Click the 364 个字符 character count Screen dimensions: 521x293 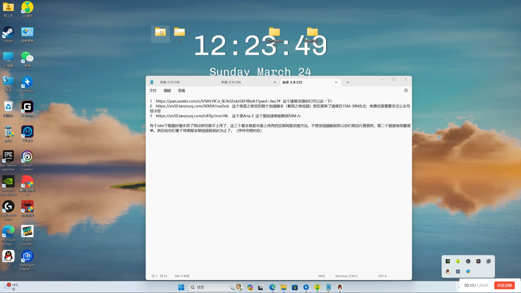pyautogui.click(x=182, y=276)
